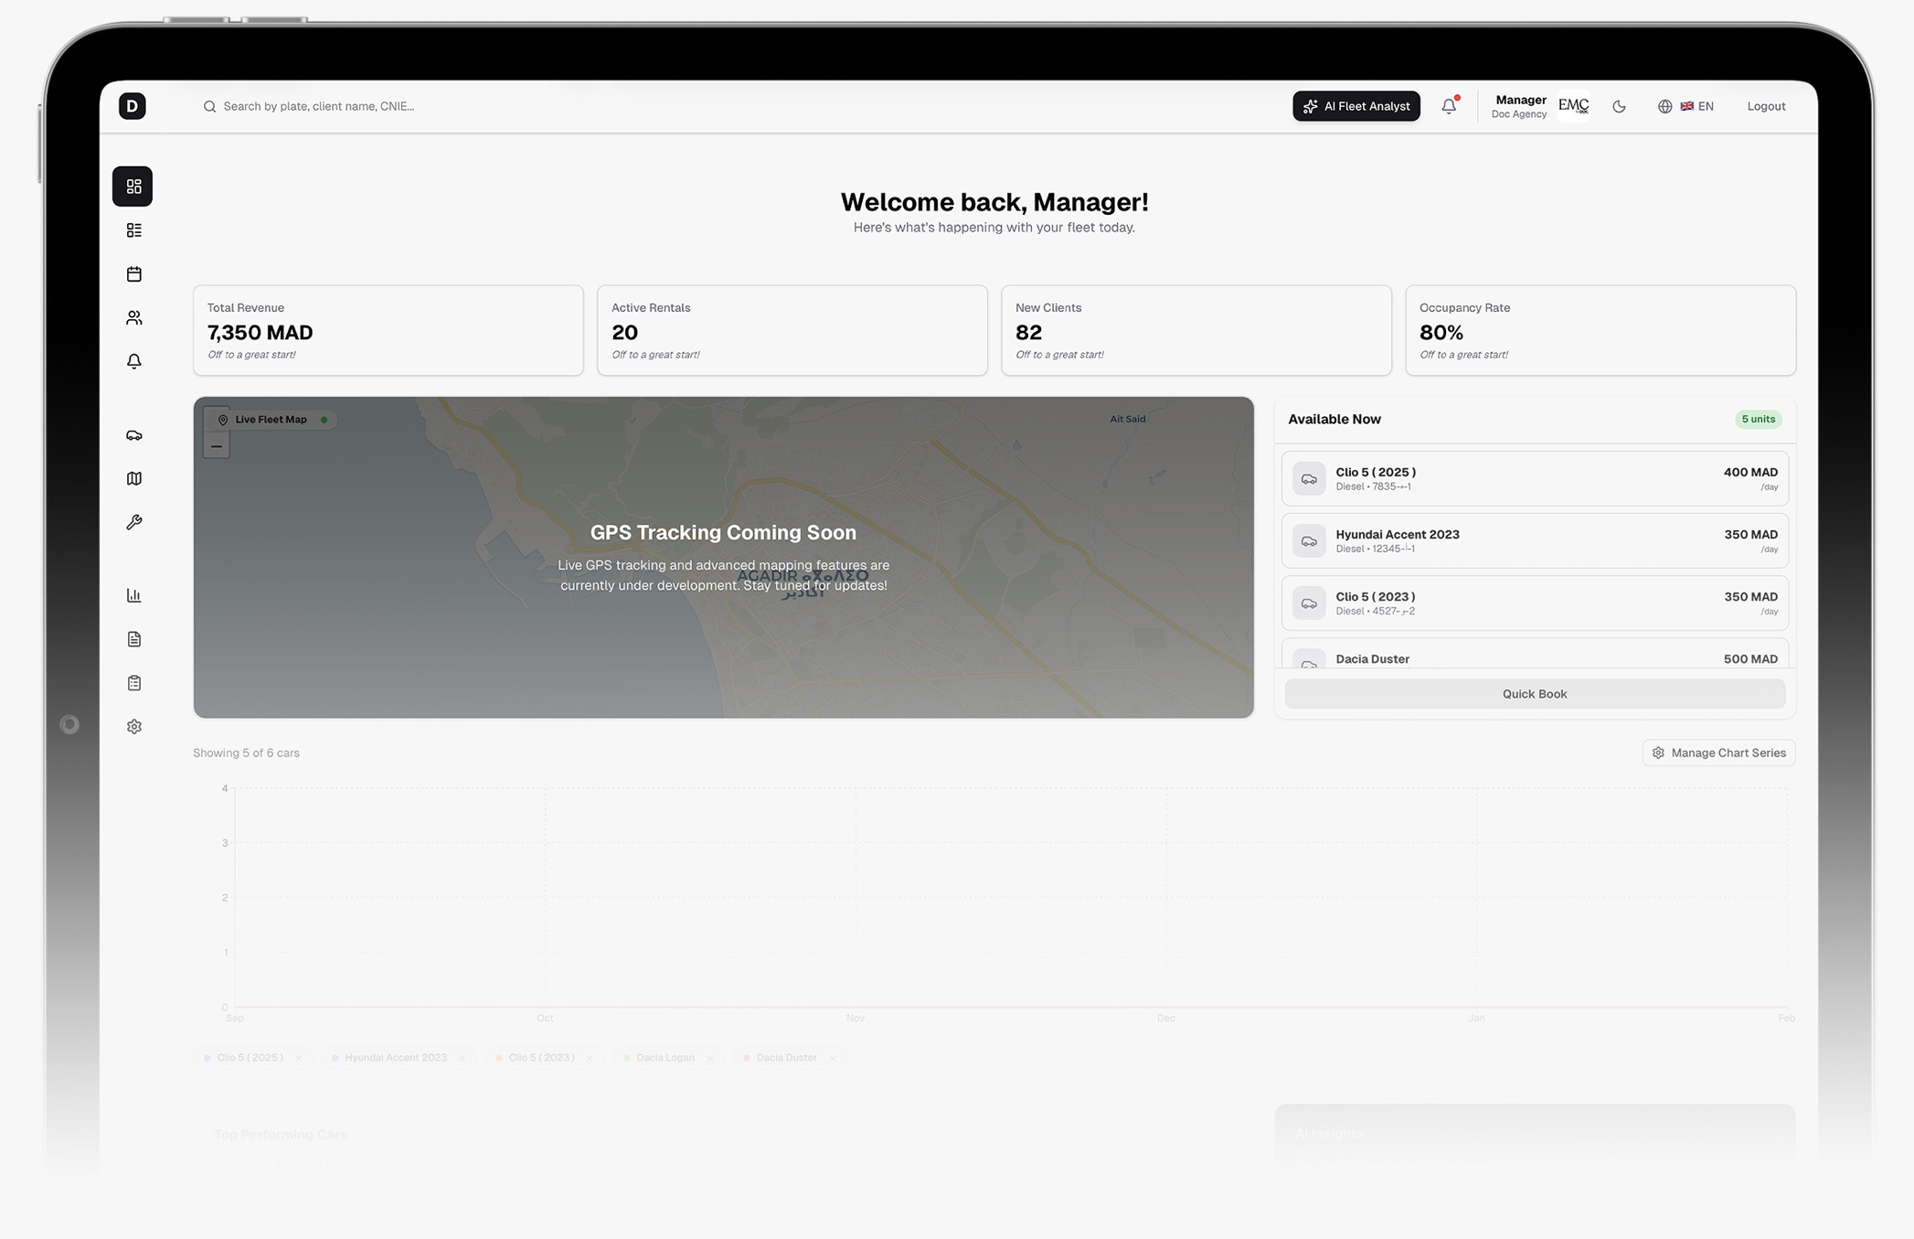This screenshot has width=1914, height=1239.
Task: Open the map icon in sidebar
Action: (x=133, y=479)
